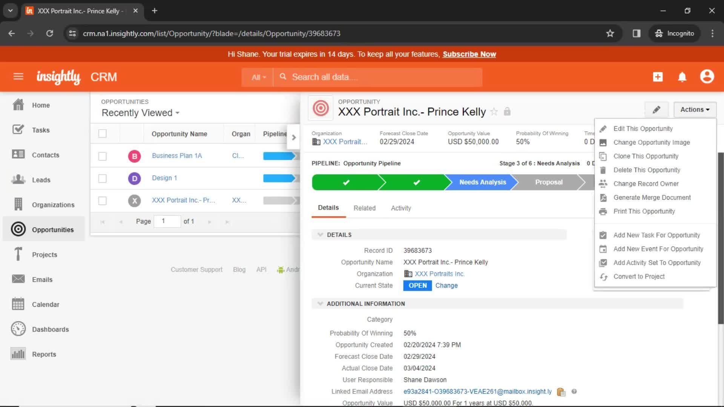
Task: Switch to the Activity tab
Action: pos(401,208)
